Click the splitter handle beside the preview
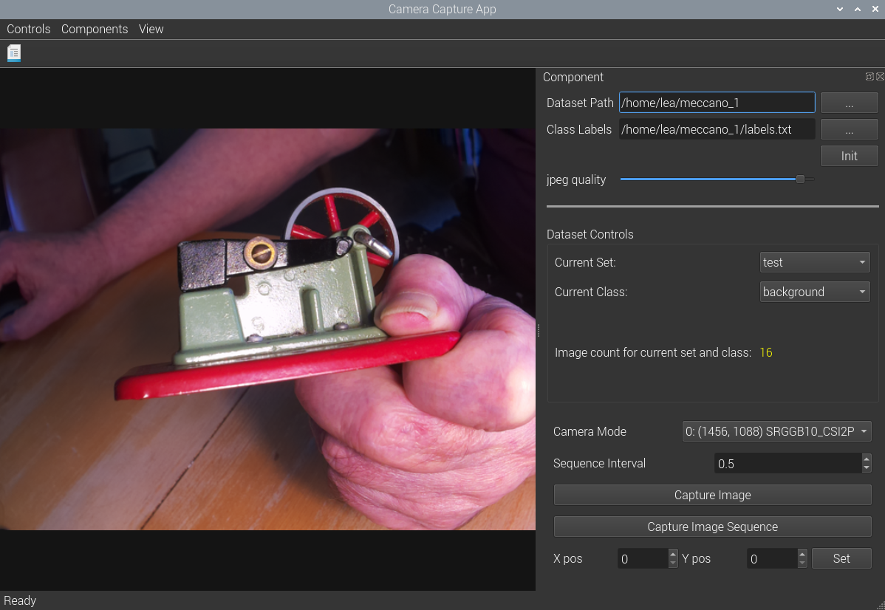This screenshot has width=885, height=610. click(539, 330)
